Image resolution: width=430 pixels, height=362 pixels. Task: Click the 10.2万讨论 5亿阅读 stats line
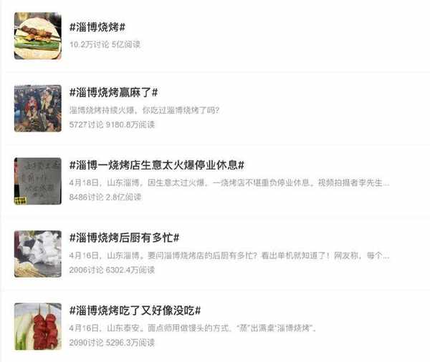click(105, 44)
